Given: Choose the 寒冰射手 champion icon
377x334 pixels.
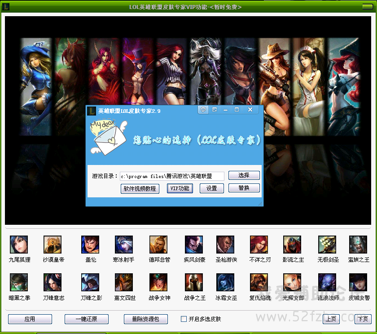Looking at the screenshot, I should click(123, 245).
